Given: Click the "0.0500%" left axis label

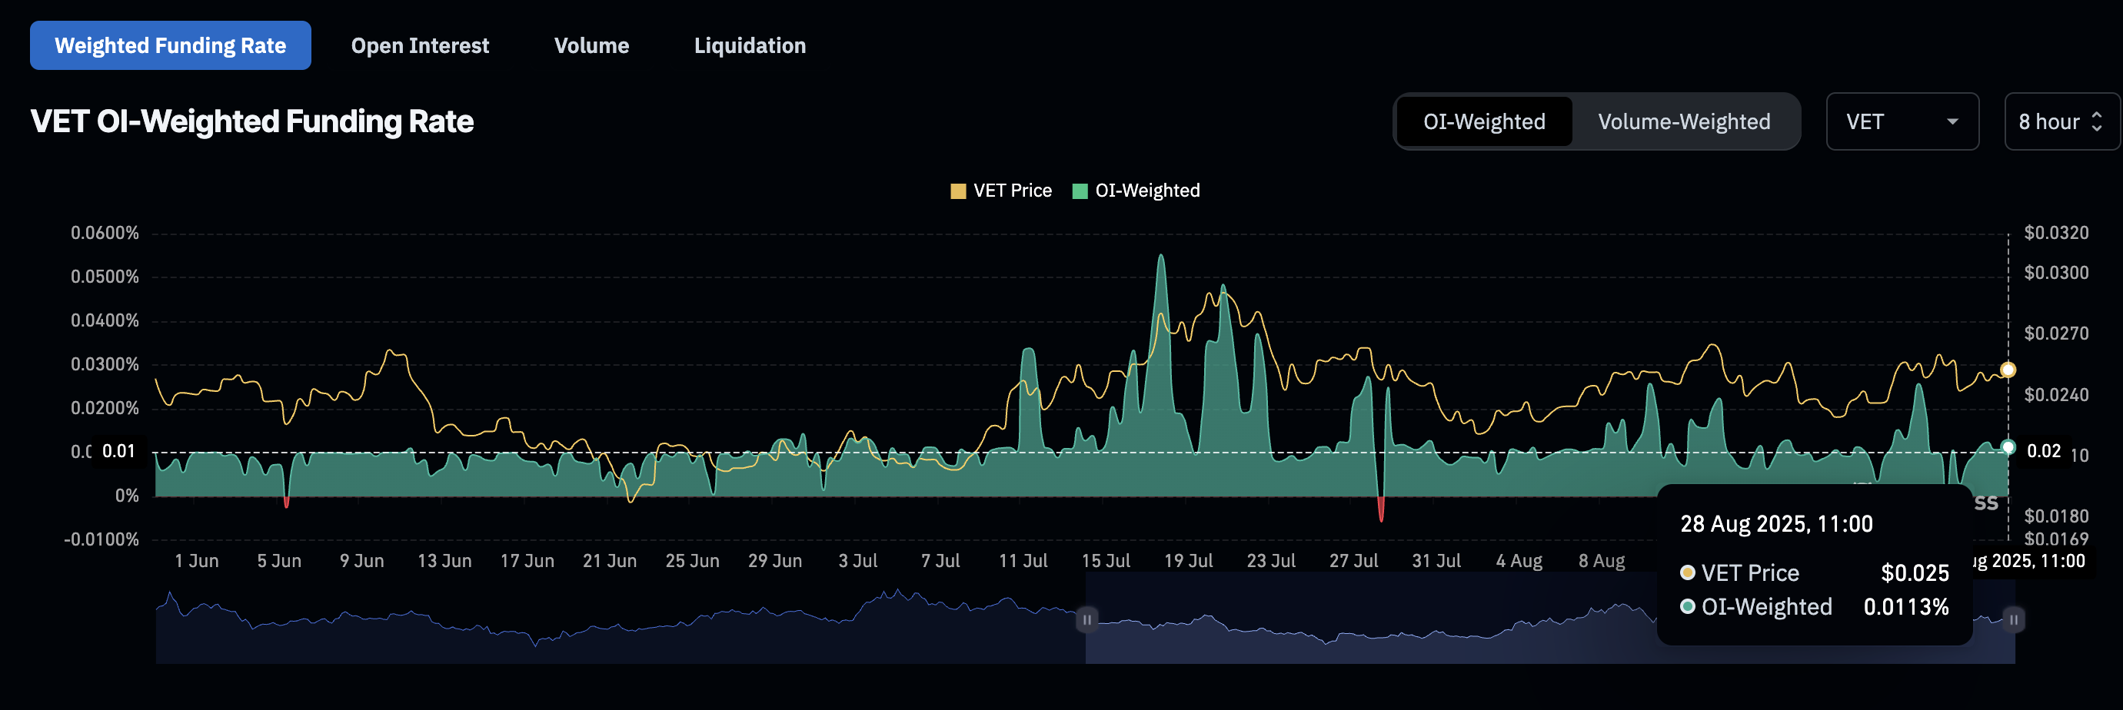Looking at the screenshot, I should [105, 277].
